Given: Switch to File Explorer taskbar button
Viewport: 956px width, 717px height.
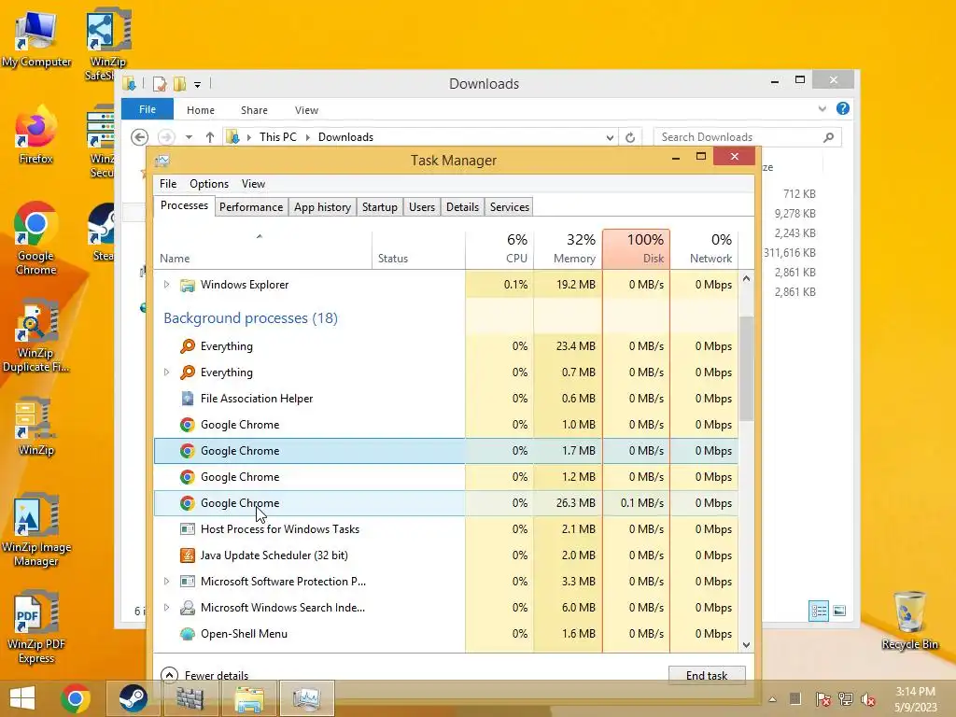Looking at the screenshot, I should [x=249, y=698].
